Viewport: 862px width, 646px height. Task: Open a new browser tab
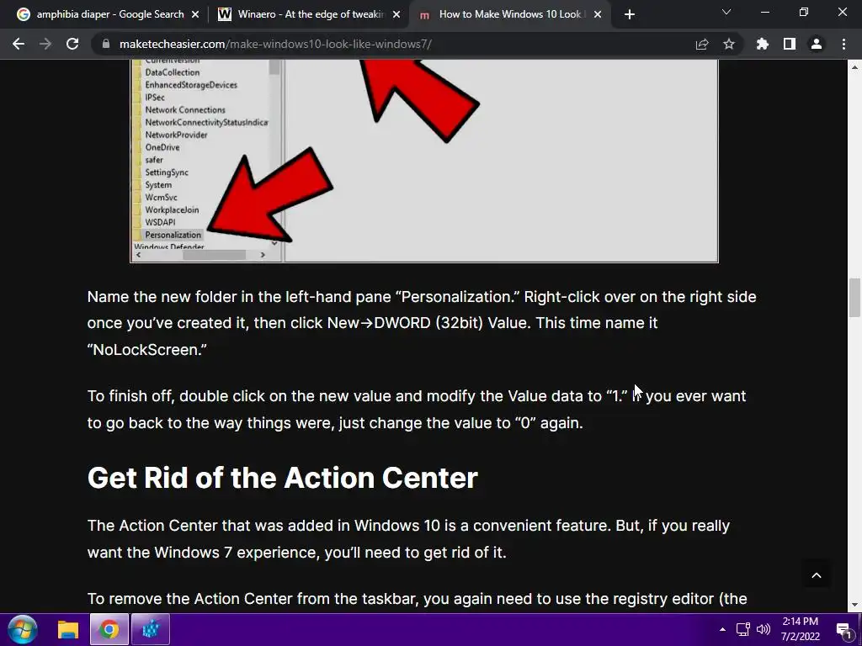click(x=630, y=14)
